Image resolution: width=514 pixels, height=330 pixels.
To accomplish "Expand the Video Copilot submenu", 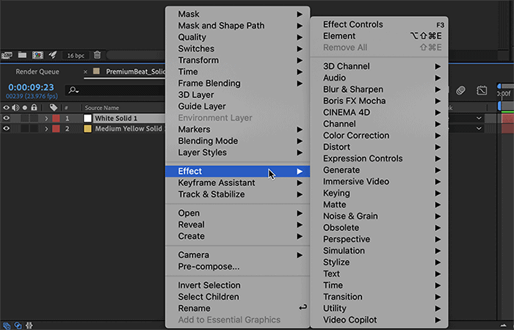I will tap(380, 320).
